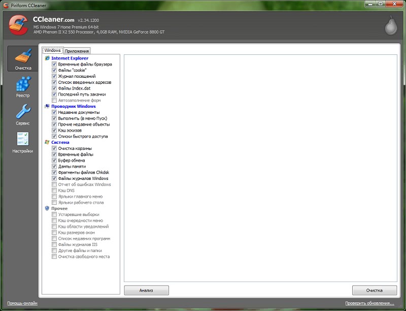406x311 pixels.
Task: Enable Ярлыки главного меню checkbox
Action: pyautogui.click(x=54, y=196)
